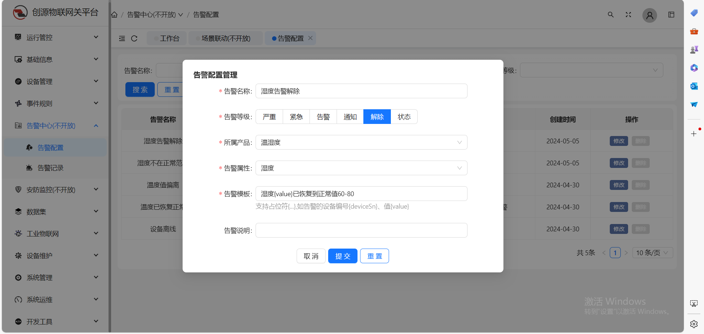Click the 取消 cancel button
Image resolution: width=704 pixels, height=334 pixels.
click(311, 256)
